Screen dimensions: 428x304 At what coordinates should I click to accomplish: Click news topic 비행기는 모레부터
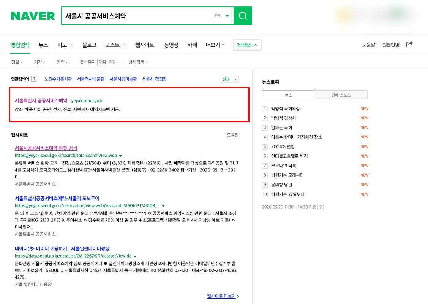tap(287, 175)
